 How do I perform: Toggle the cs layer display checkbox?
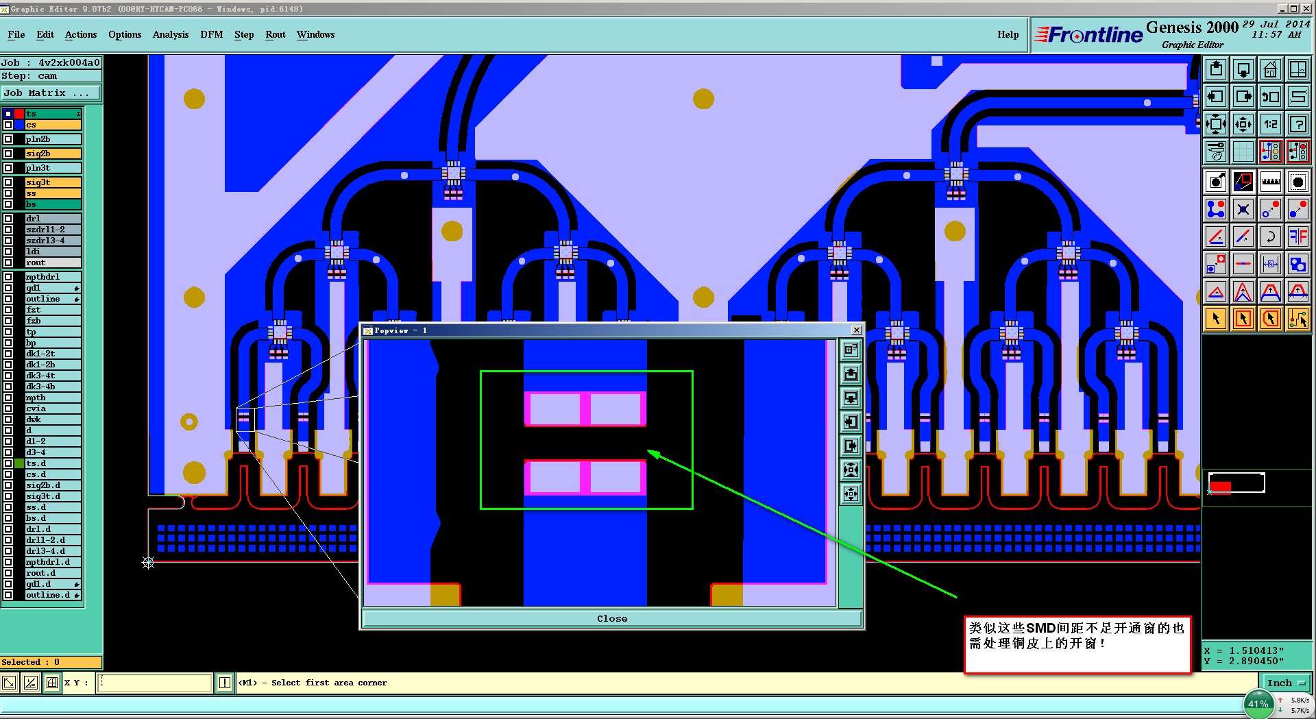(x=8, y=125)
